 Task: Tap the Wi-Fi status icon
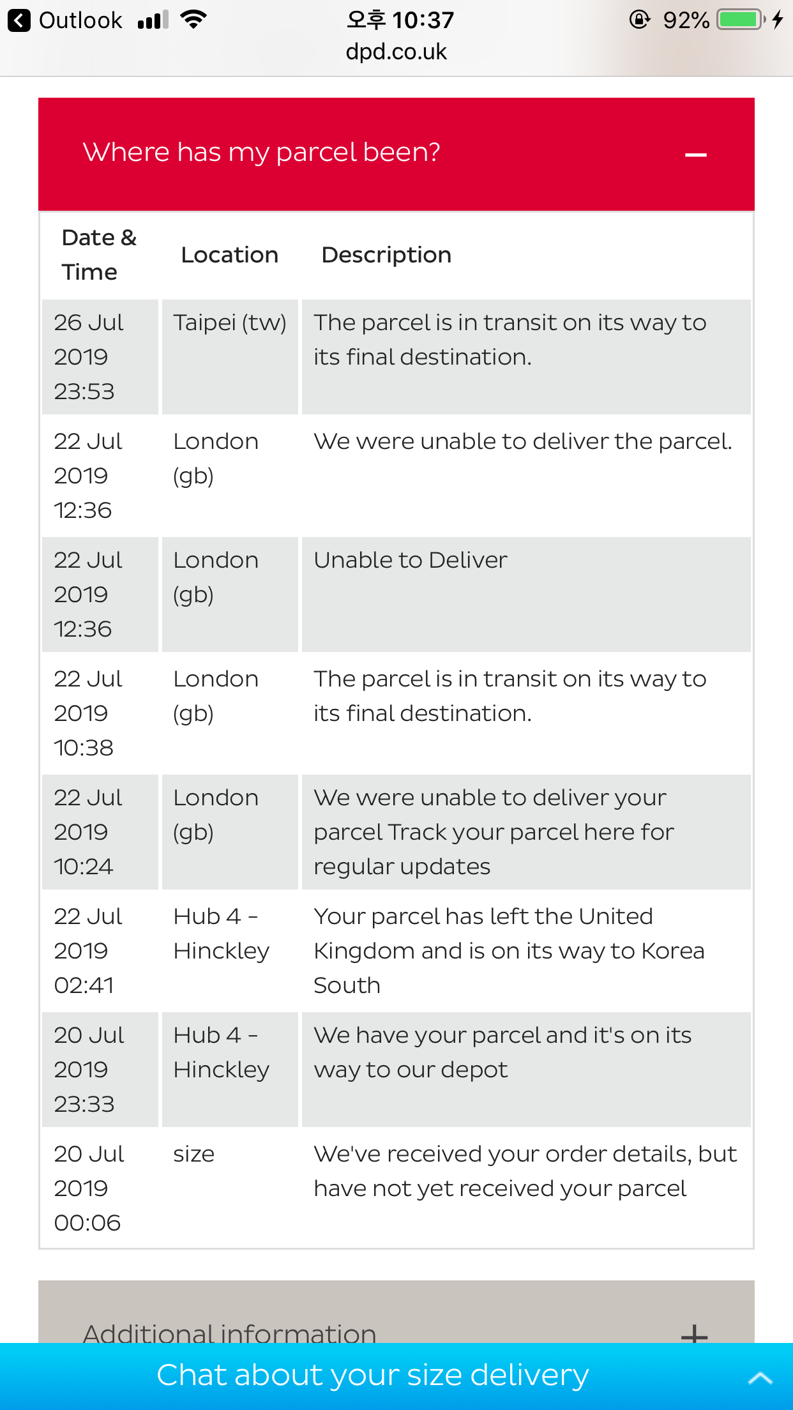click(x=193, y=19)
